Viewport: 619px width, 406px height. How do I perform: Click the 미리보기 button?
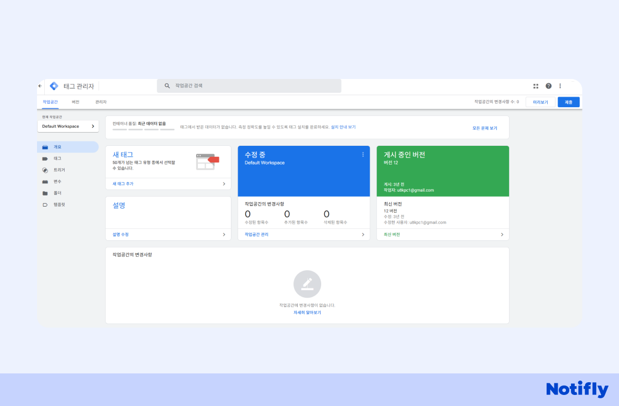[x=540, y=102]
